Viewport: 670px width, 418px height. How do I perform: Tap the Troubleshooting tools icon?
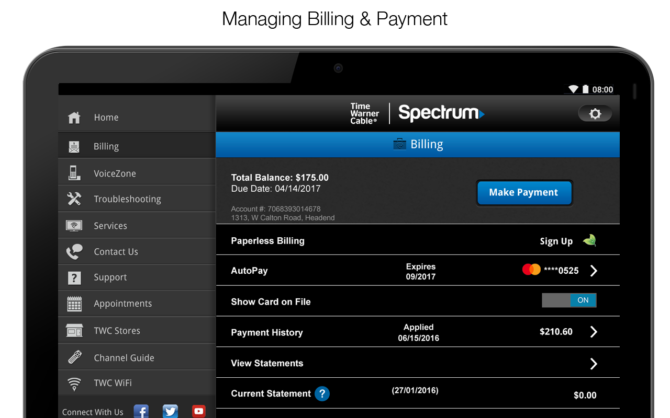[74, 199]
